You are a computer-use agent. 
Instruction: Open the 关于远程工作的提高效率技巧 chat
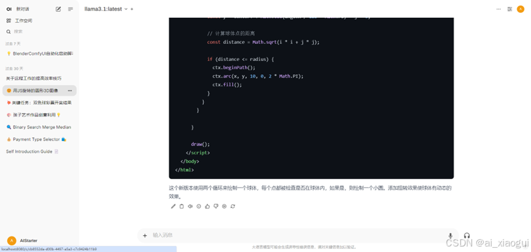tap(40, 78)
